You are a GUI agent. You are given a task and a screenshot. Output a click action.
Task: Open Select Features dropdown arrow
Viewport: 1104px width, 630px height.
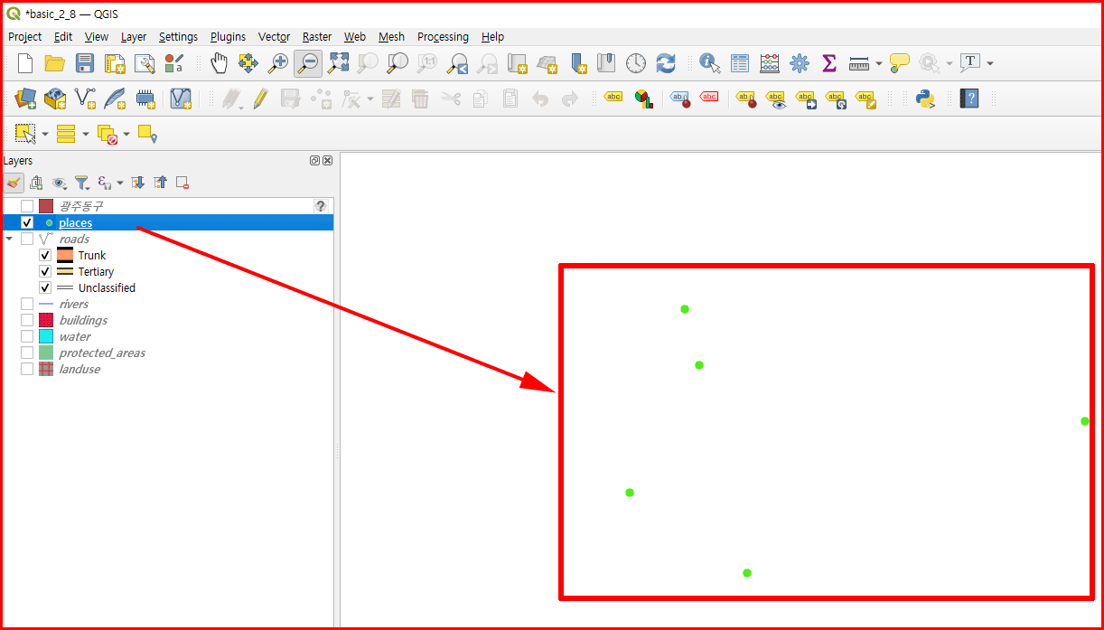point(45,135)
